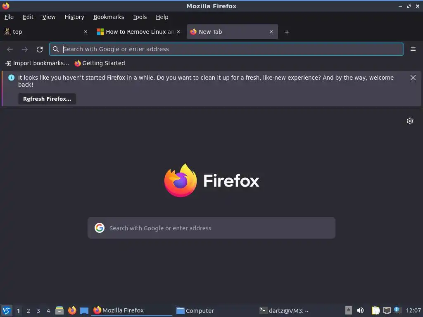Open the Help menu
The height and width of the screenshot is (317, 423).
click(x=162, y=17)
